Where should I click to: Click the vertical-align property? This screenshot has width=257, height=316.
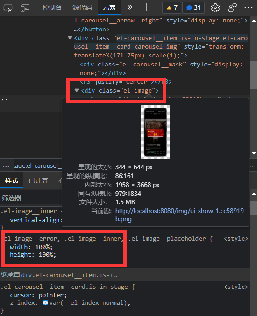click(36, 220)
